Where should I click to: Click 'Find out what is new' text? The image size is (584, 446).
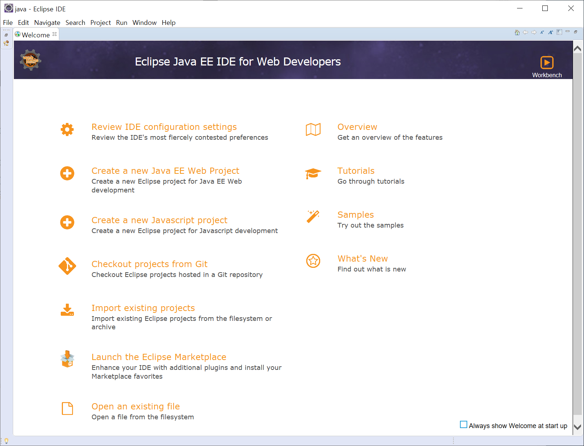pyautogui.click(x=372, y=269)
